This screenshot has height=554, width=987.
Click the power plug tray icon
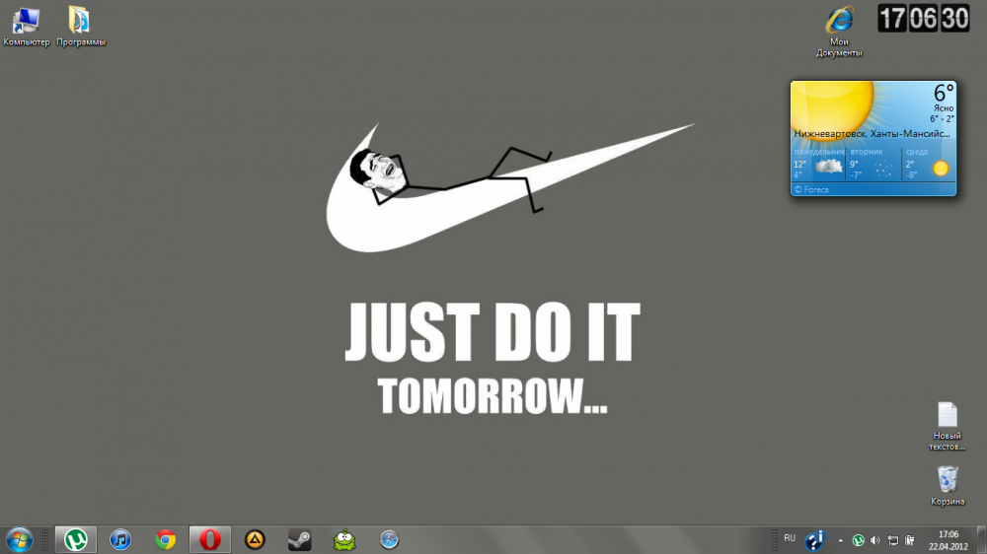click(910, 539)
